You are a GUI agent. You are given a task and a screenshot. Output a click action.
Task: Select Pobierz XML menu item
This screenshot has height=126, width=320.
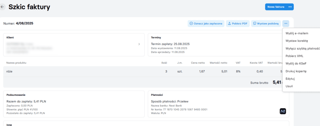tap(294, 56)
